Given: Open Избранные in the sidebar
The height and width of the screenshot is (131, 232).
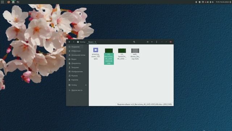Looking at the screenshot, I should [77, 51].
